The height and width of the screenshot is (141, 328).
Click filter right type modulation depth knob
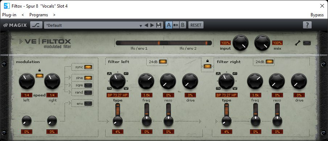point(226,121)
